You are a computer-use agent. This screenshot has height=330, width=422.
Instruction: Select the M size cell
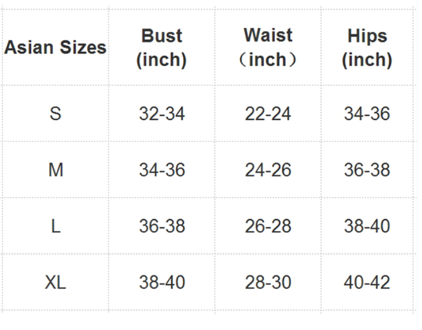[x=56, y=170]
